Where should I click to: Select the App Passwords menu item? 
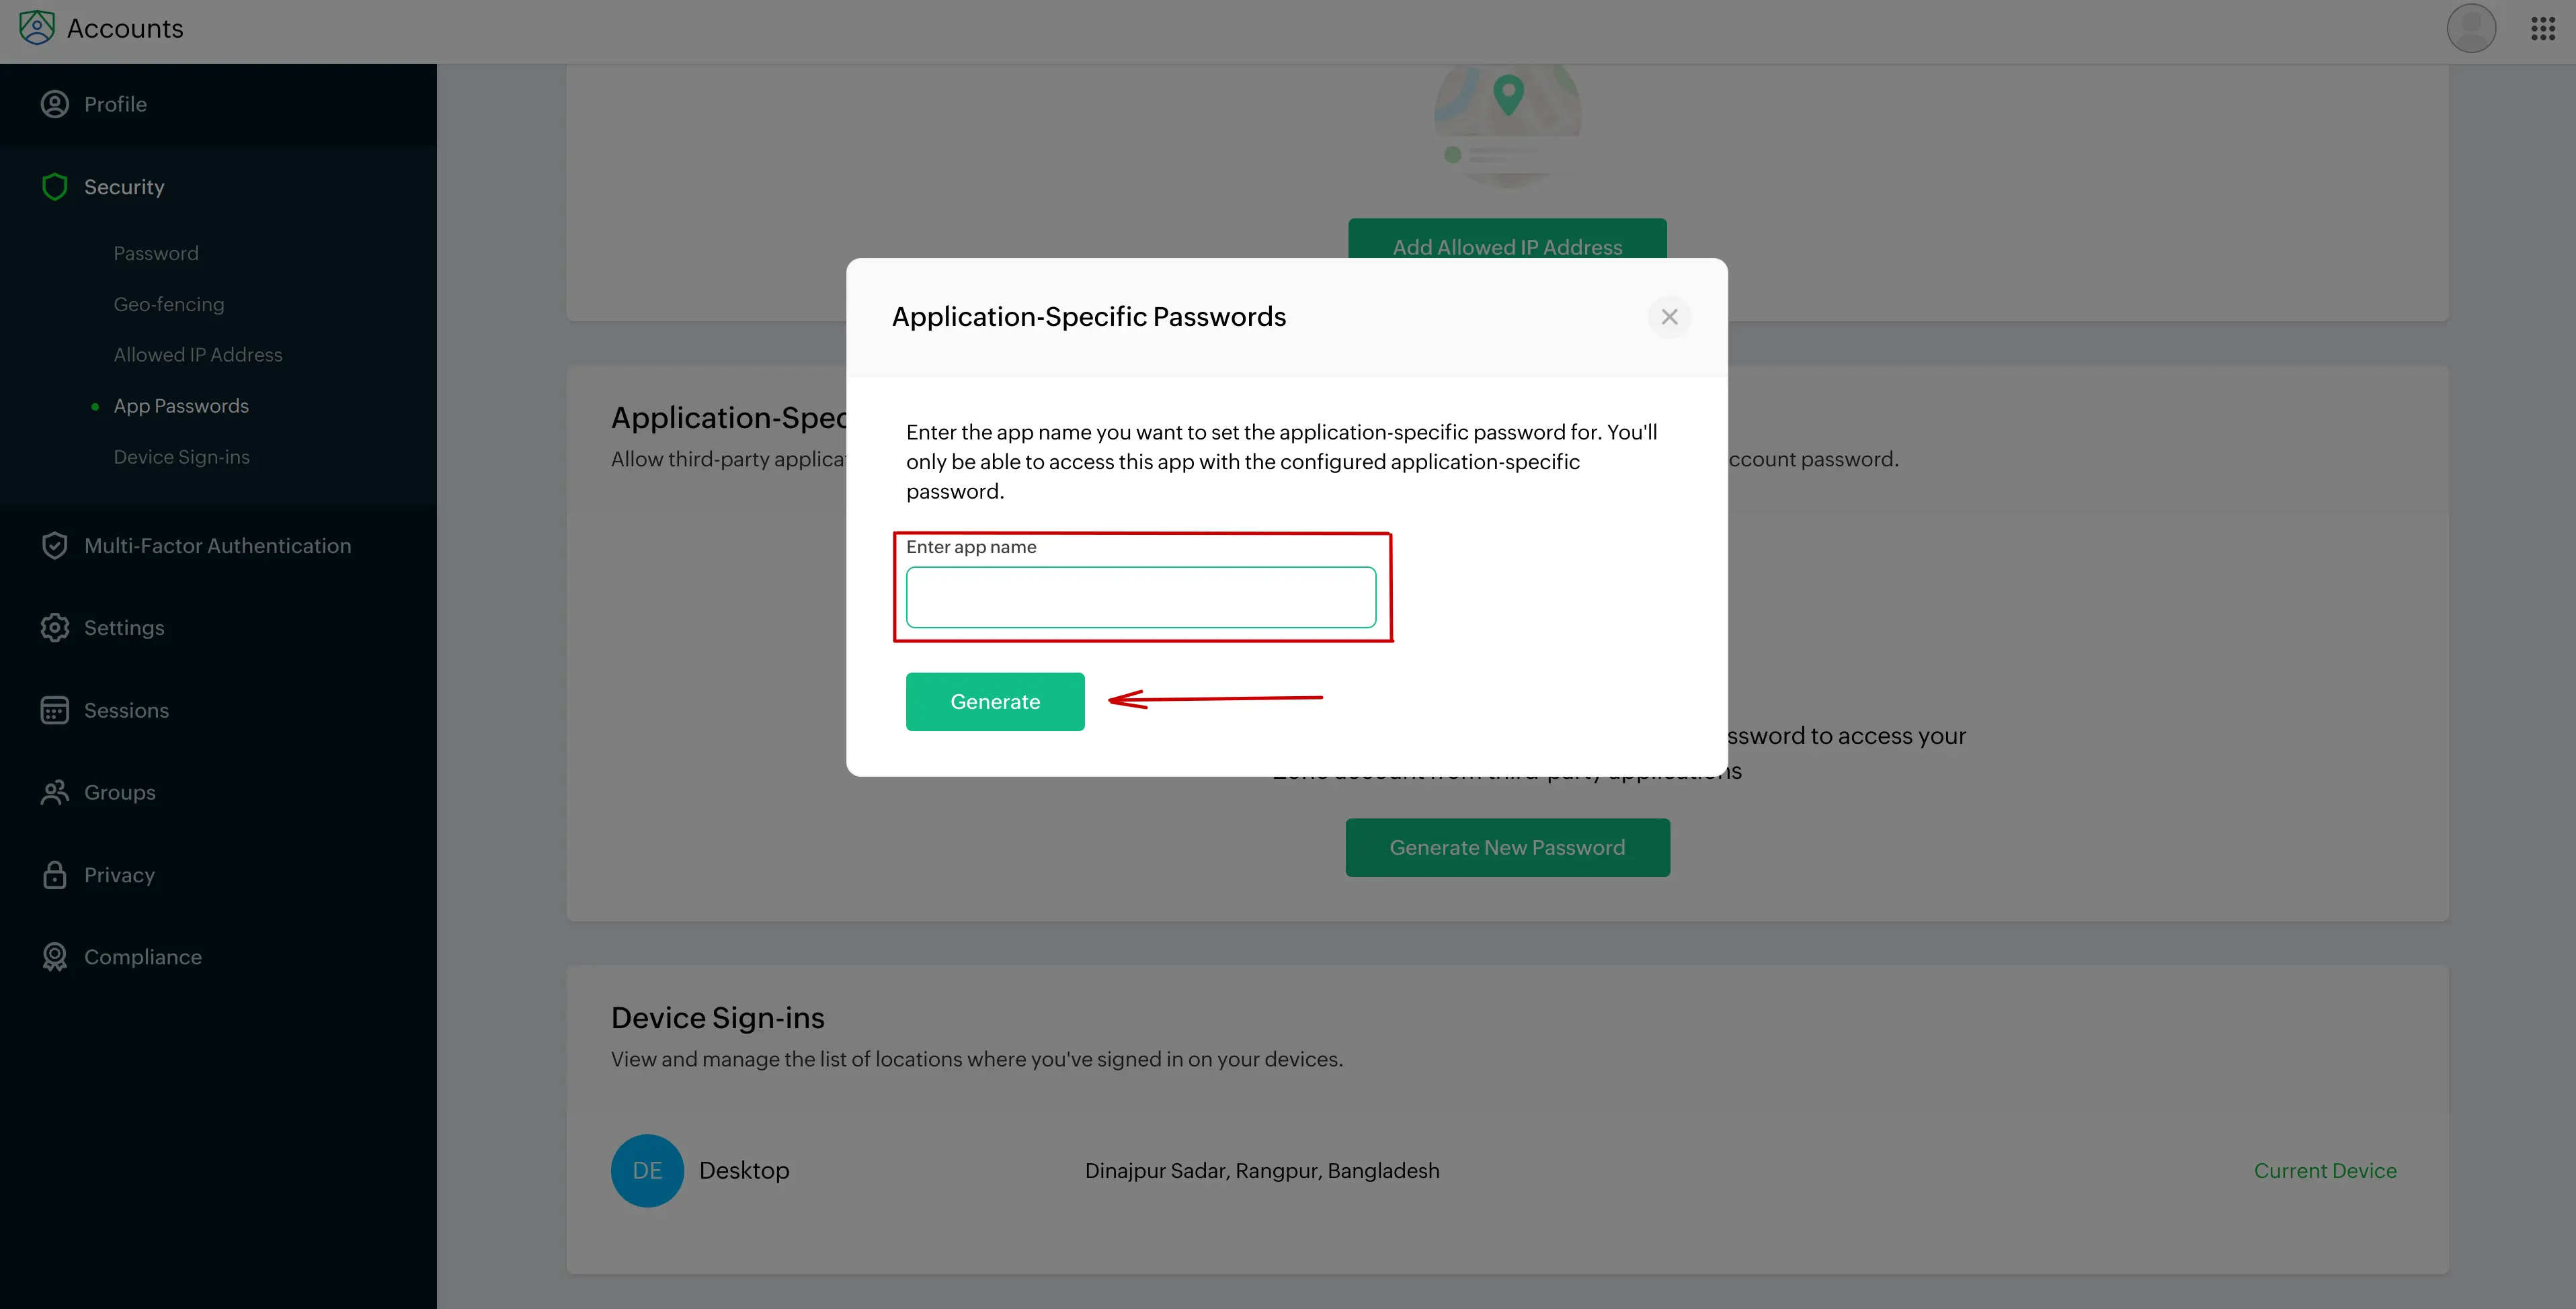[x=180, y=406]
